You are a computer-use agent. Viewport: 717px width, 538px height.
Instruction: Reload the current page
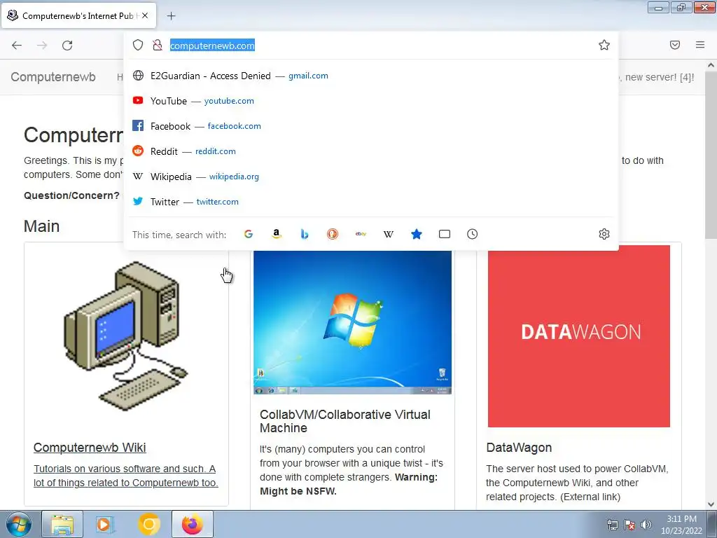67,45
